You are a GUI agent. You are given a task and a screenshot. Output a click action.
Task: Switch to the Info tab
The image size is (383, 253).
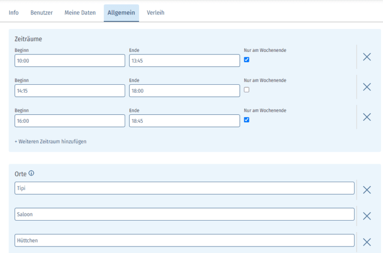[x=13, y=12]
